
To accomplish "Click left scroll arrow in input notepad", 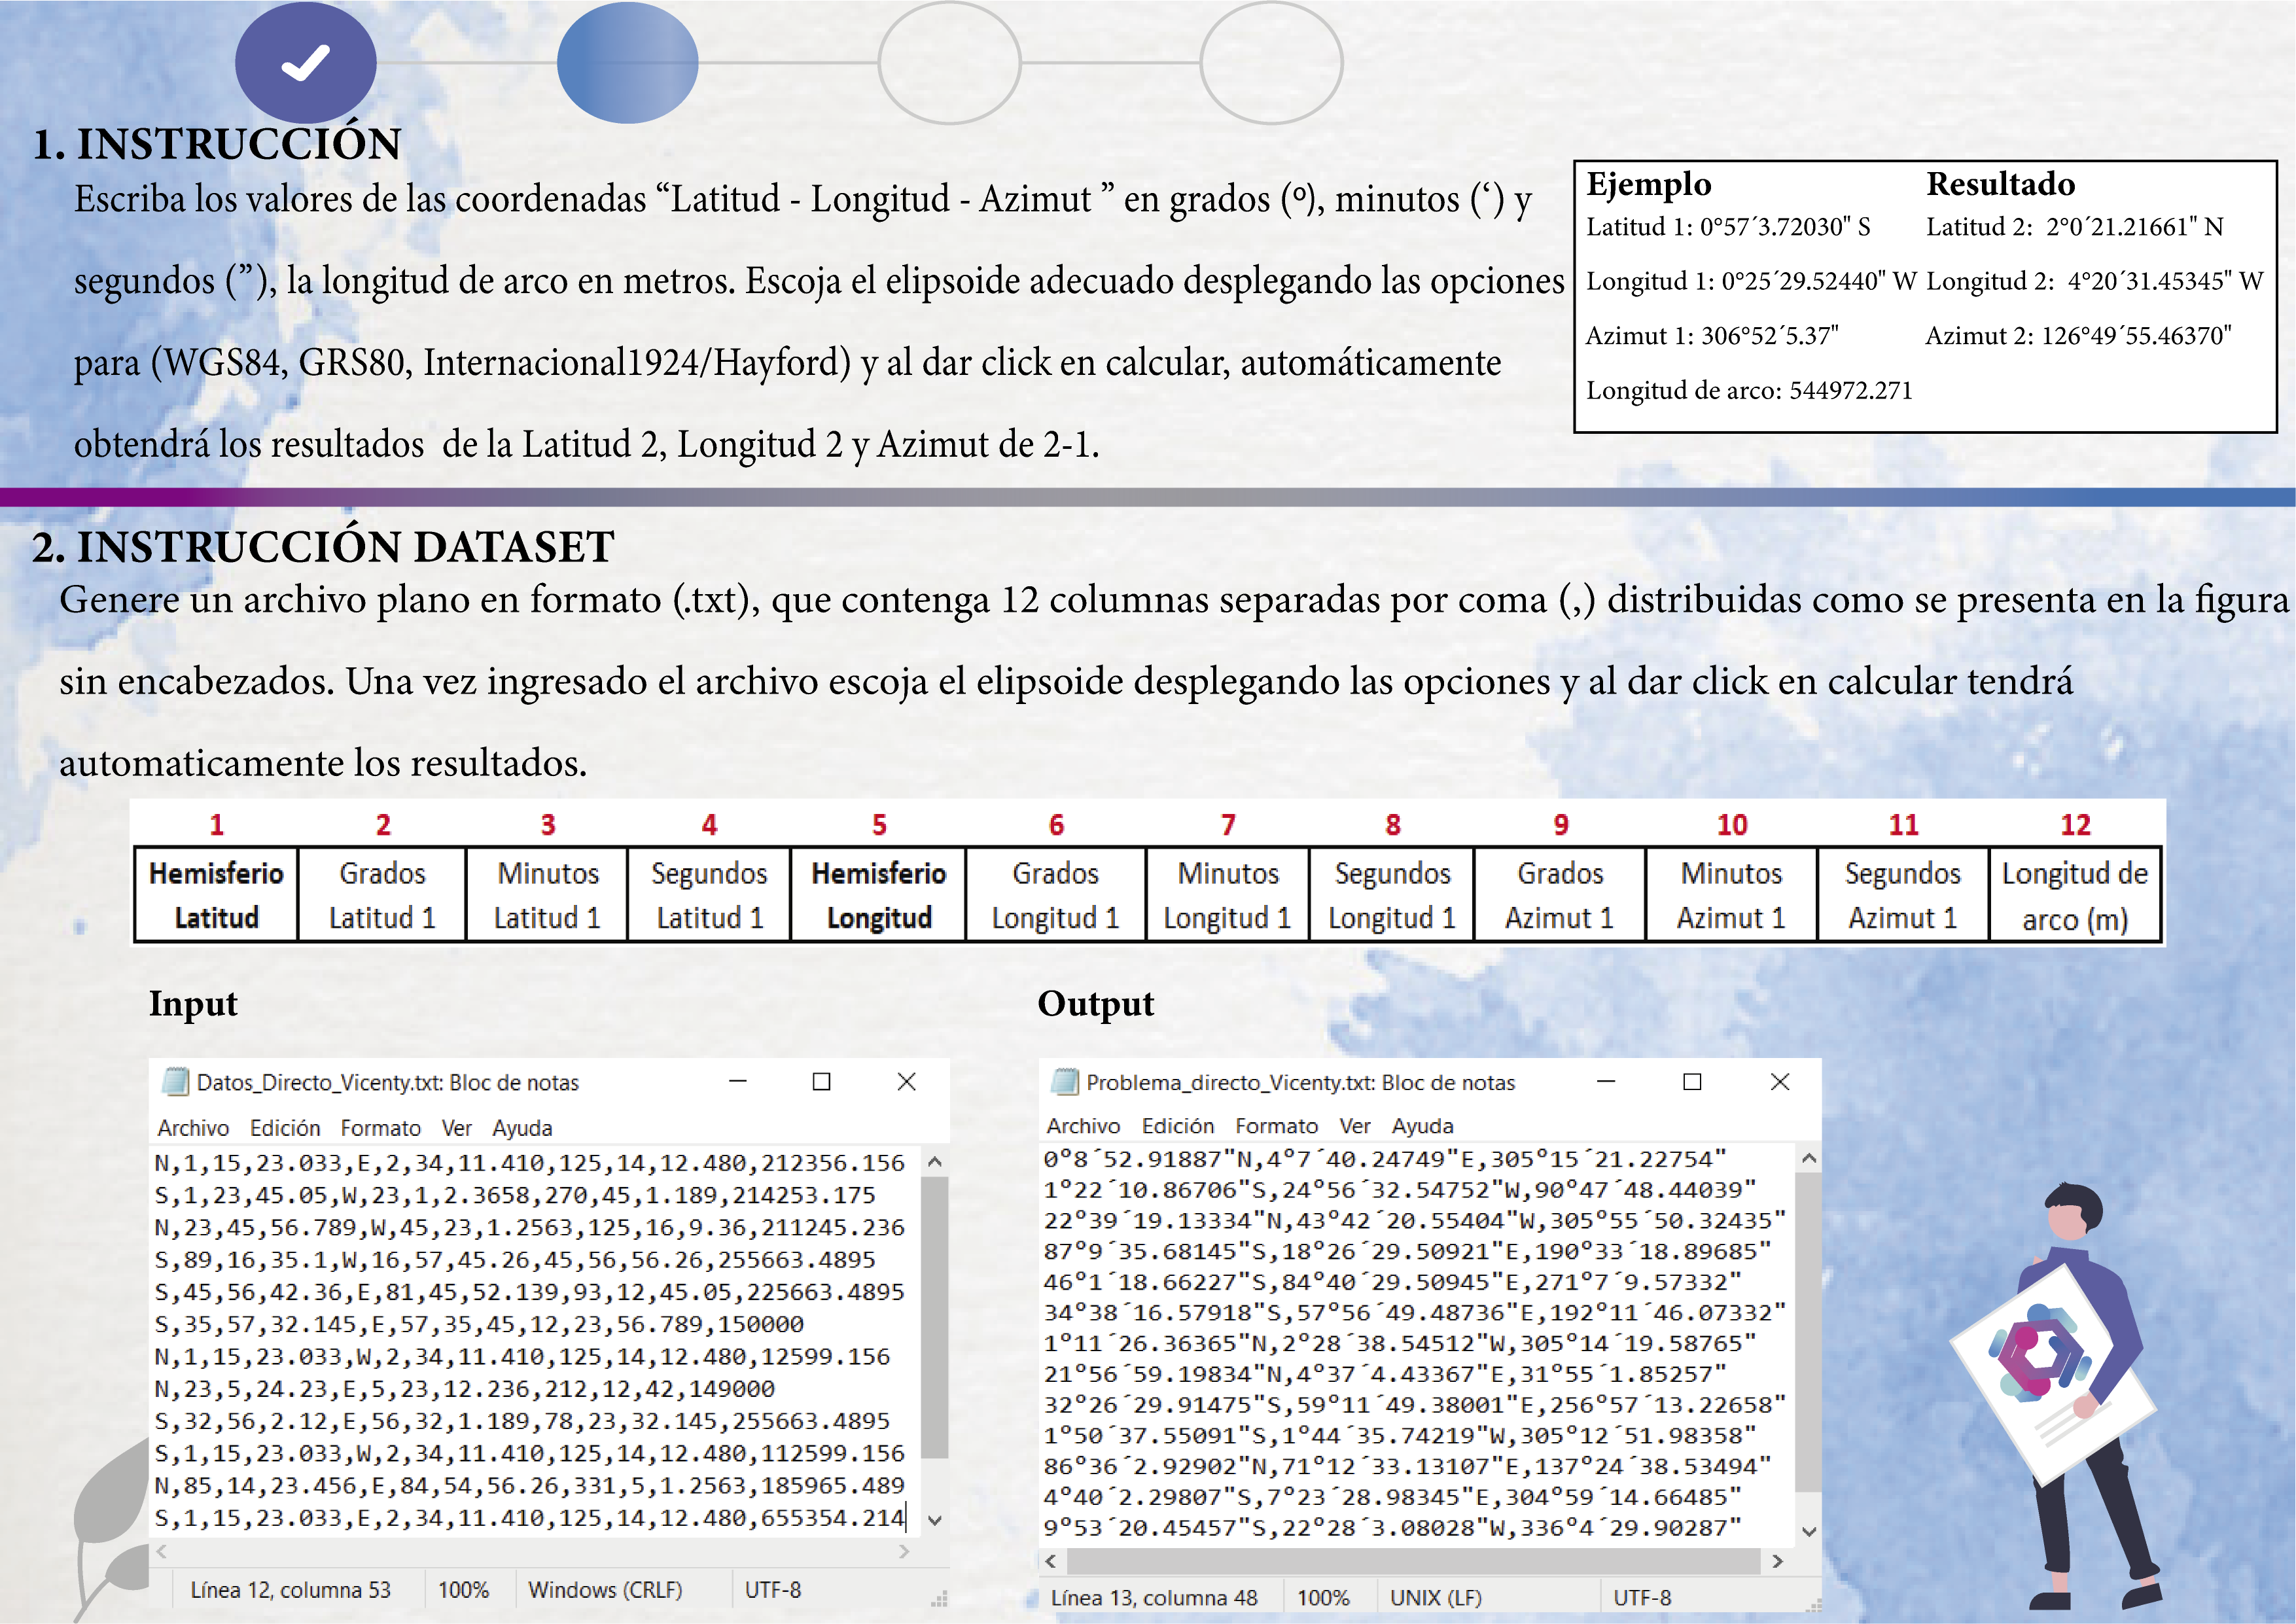I will [162, 1552].
